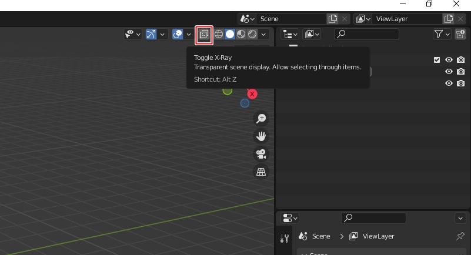Add a new collection in Outliner
Image resolution: width=471 pixels, height=255 pixels.
click(x=460, y=34)
